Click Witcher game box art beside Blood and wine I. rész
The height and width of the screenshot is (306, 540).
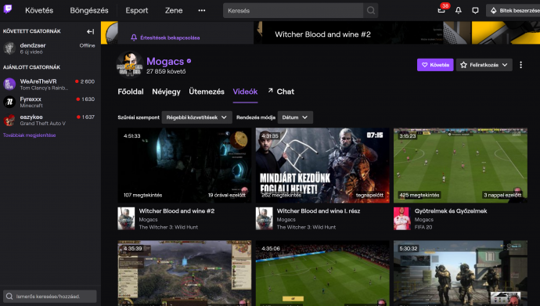tap(265, 218)
